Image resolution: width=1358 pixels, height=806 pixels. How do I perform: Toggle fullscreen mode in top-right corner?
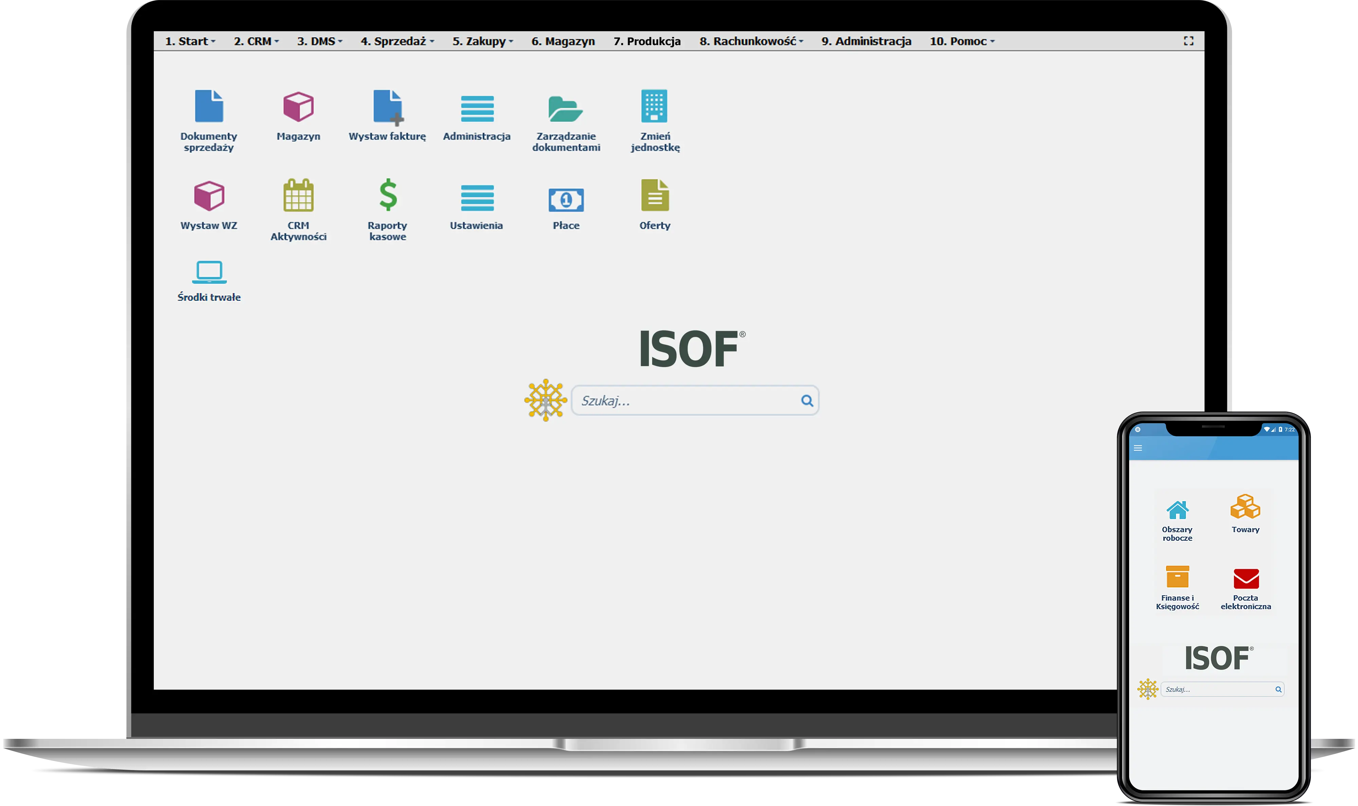(1189, 41)
